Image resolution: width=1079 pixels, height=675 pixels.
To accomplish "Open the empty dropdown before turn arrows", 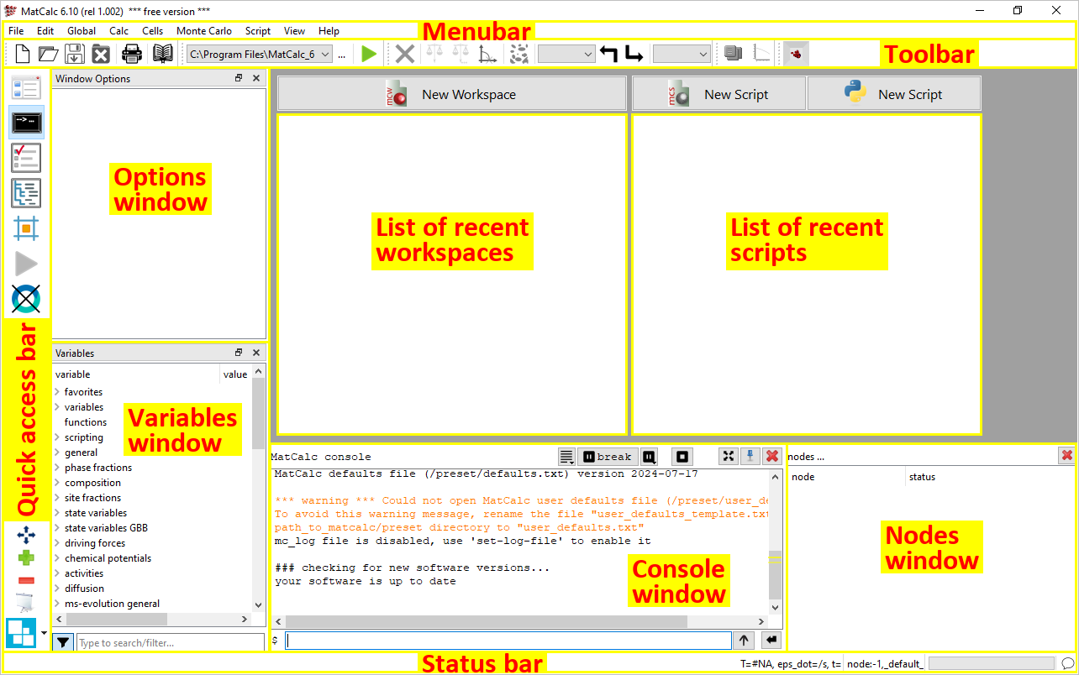I will [566, 55].
